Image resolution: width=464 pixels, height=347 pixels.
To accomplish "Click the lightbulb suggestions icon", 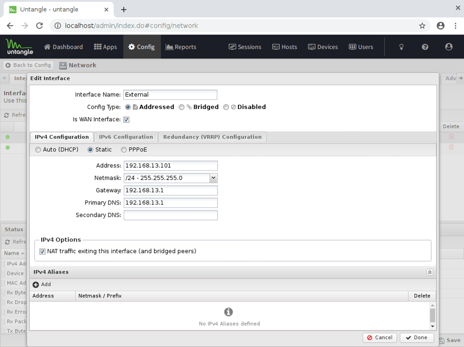I will [401, 47].
